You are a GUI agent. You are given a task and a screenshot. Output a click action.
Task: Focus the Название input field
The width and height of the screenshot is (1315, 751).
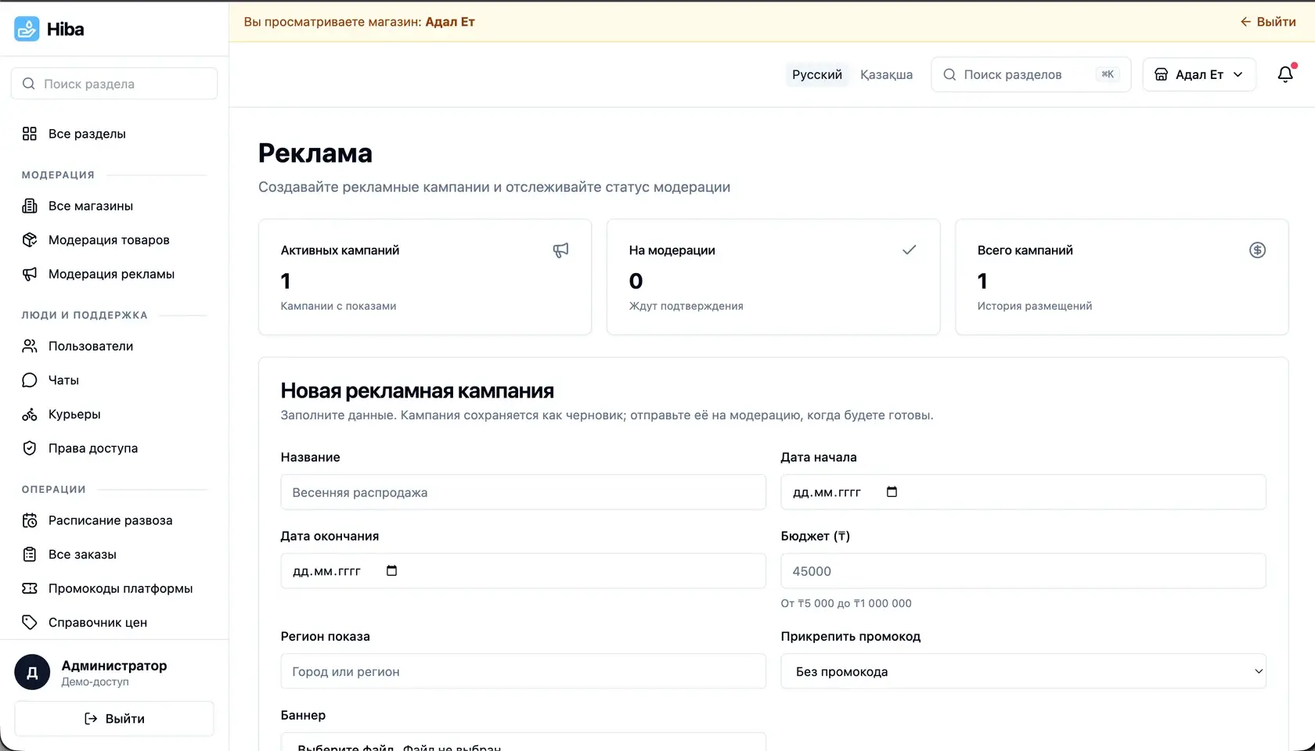click(523, 492)
